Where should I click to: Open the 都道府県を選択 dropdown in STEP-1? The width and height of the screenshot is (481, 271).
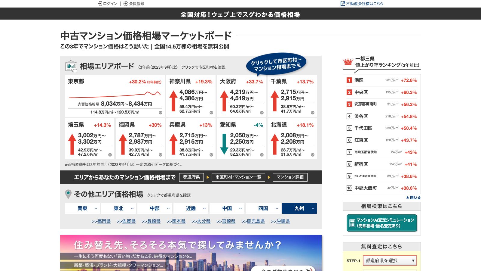click(390, 260)
